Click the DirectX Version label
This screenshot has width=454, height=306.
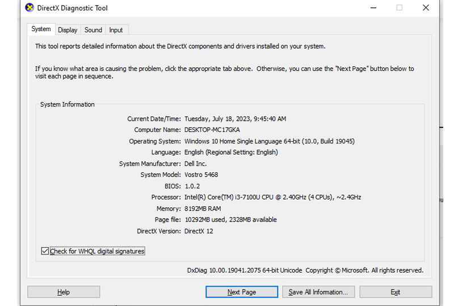(x=159, y=231)
